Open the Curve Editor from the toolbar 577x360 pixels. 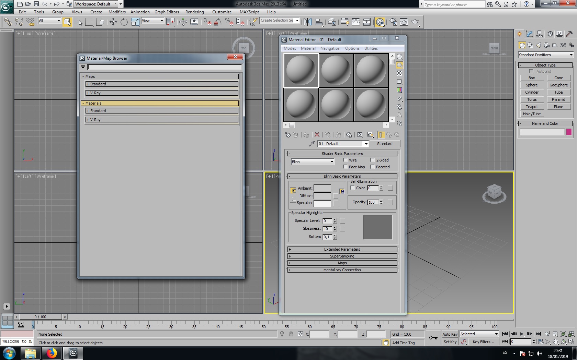tap(356, 22)
